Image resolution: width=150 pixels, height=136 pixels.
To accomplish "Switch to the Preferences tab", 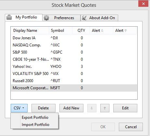I will (61, 18).
